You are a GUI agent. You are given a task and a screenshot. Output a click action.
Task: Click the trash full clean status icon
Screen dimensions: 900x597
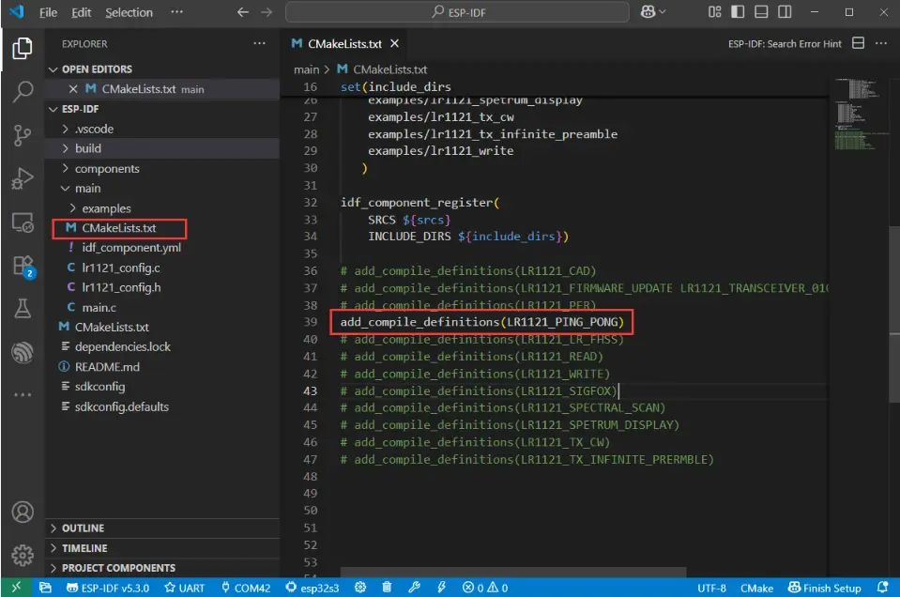(387, 588)
